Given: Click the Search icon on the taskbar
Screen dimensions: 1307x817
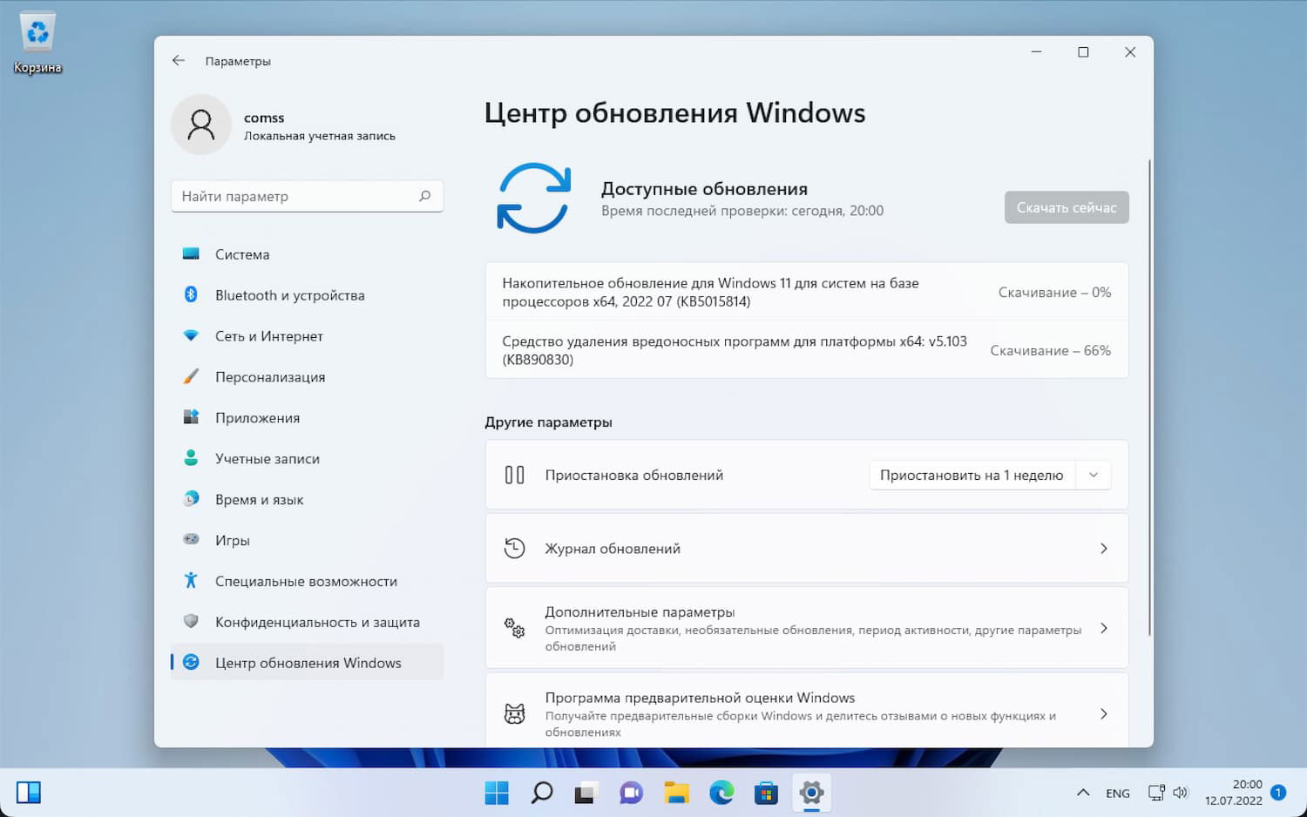Looking at the screenshot, I should [541, 793].
